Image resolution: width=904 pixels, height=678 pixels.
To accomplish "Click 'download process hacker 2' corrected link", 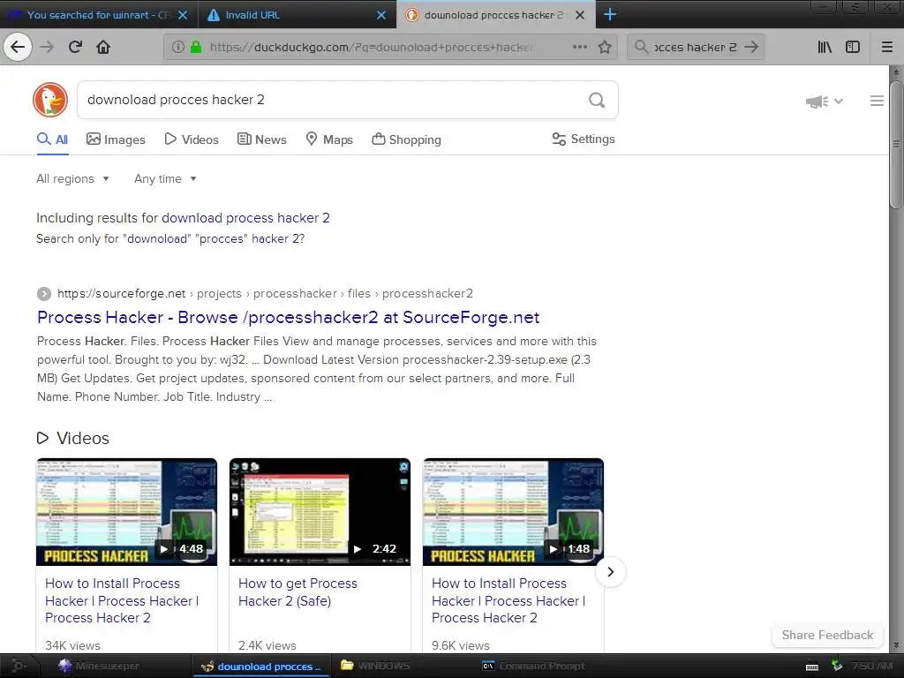I will (245, 218).
